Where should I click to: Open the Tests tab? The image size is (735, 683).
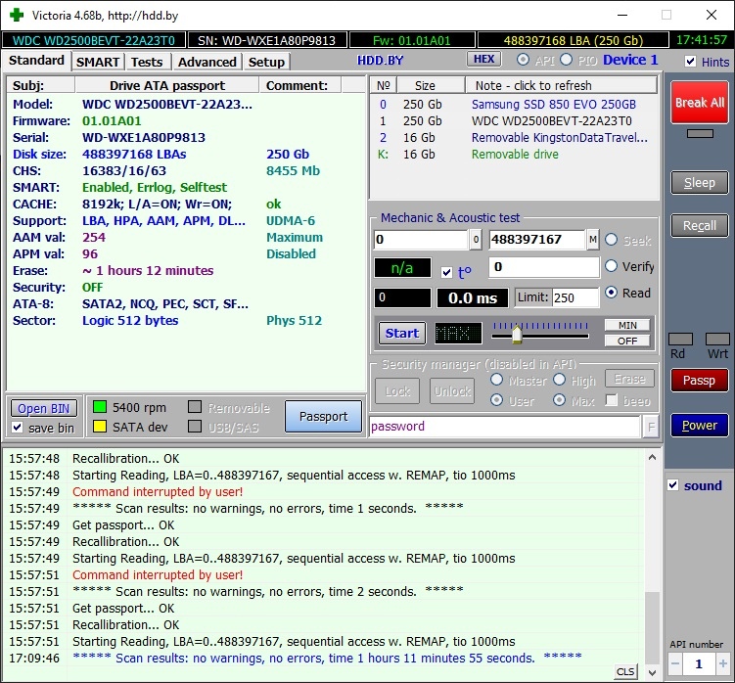point(147,62)
